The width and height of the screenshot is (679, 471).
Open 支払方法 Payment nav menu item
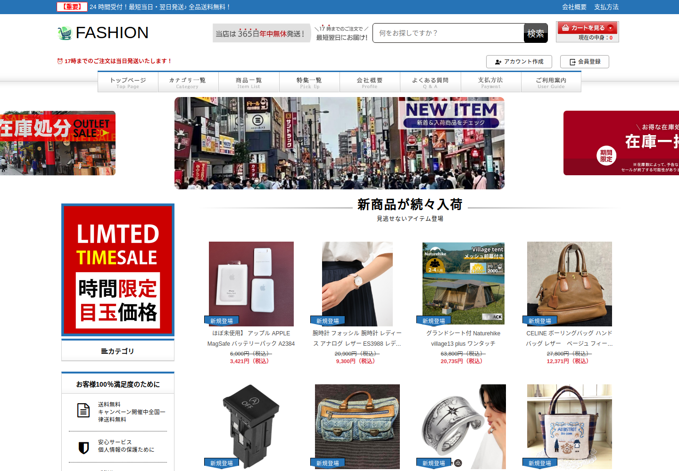[491, 82]
